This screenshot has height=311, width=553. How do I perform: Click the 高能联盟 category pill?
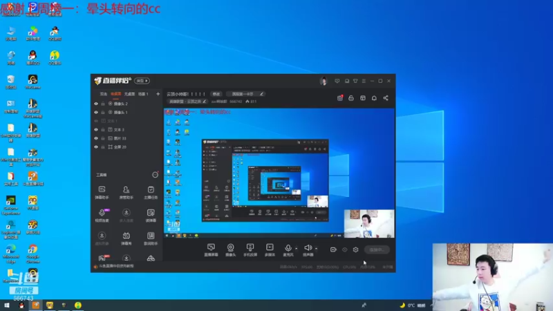click(x=187, y=102)
